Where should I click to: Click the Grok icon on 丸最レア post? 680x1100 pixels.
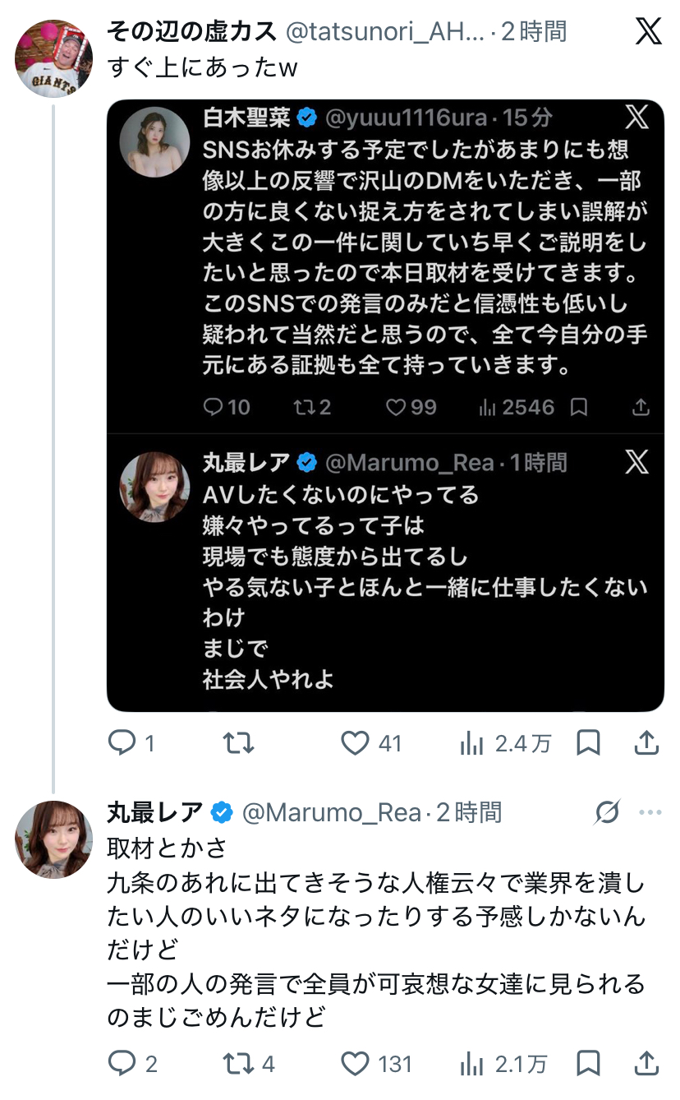pos(607,813)
